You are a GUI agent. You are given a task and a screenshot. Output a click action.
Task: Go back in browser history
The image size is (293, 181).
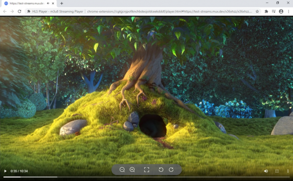(x=5, y=11)
